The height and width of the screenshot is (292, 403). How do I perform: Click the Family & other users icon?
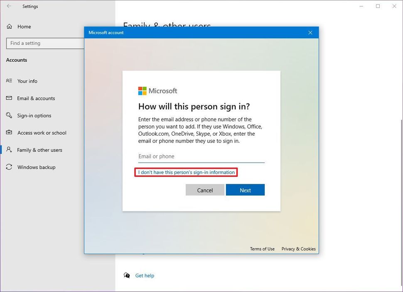(9, 150)
